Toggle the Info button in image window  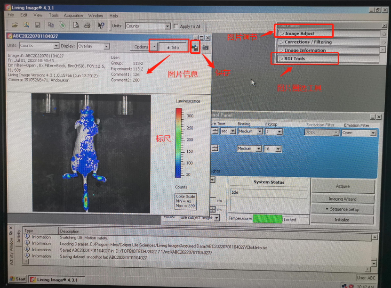point(173,47)
